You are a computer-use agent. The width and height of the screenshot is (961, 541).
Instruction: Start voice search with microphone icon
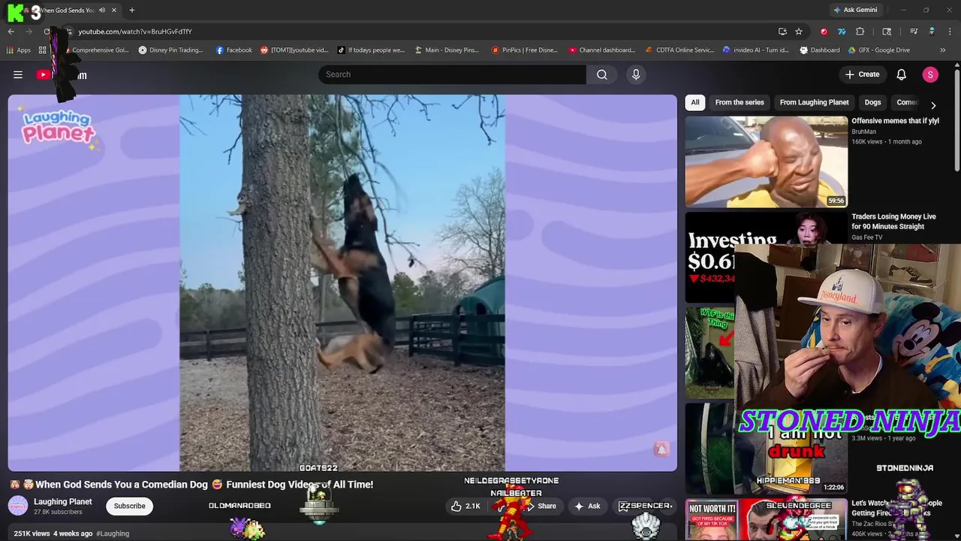pyautogui.click(x=636, y=74)
